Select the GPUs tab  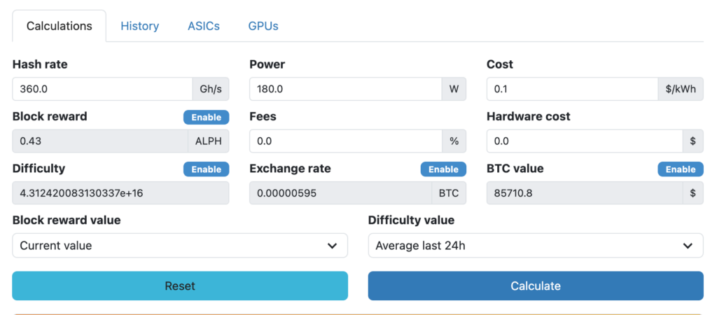[x=263, y=26]
